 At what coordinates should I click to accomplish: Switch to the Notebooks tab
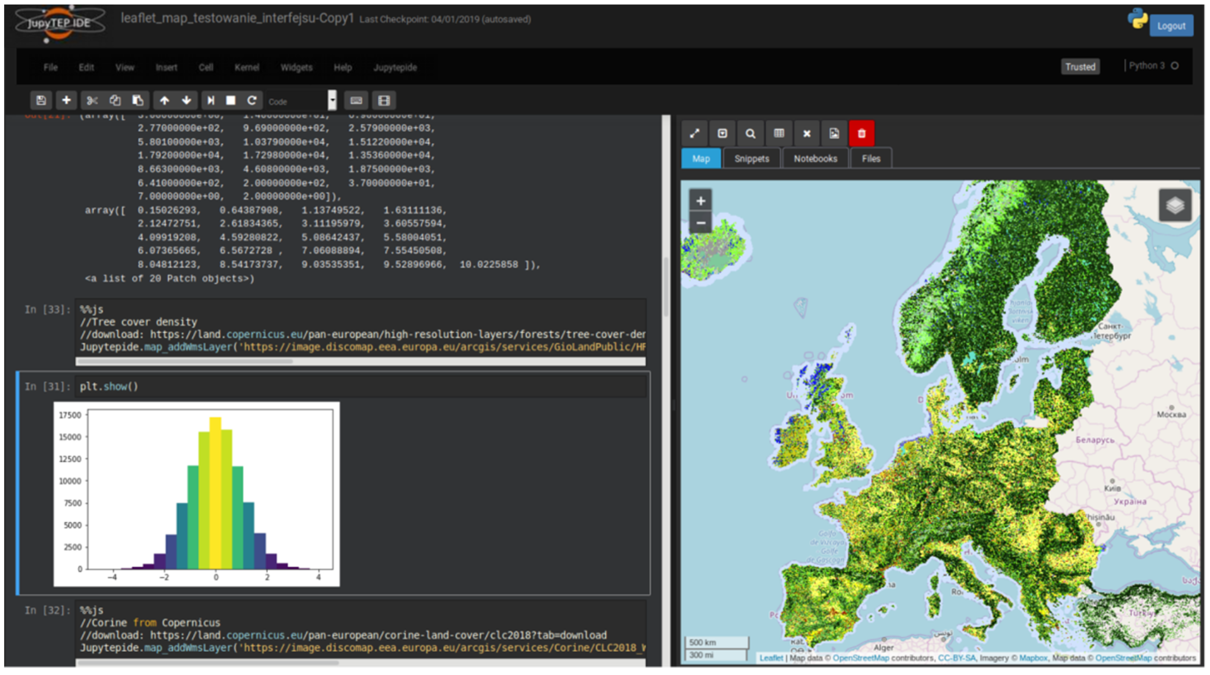[x=816, y=159]
